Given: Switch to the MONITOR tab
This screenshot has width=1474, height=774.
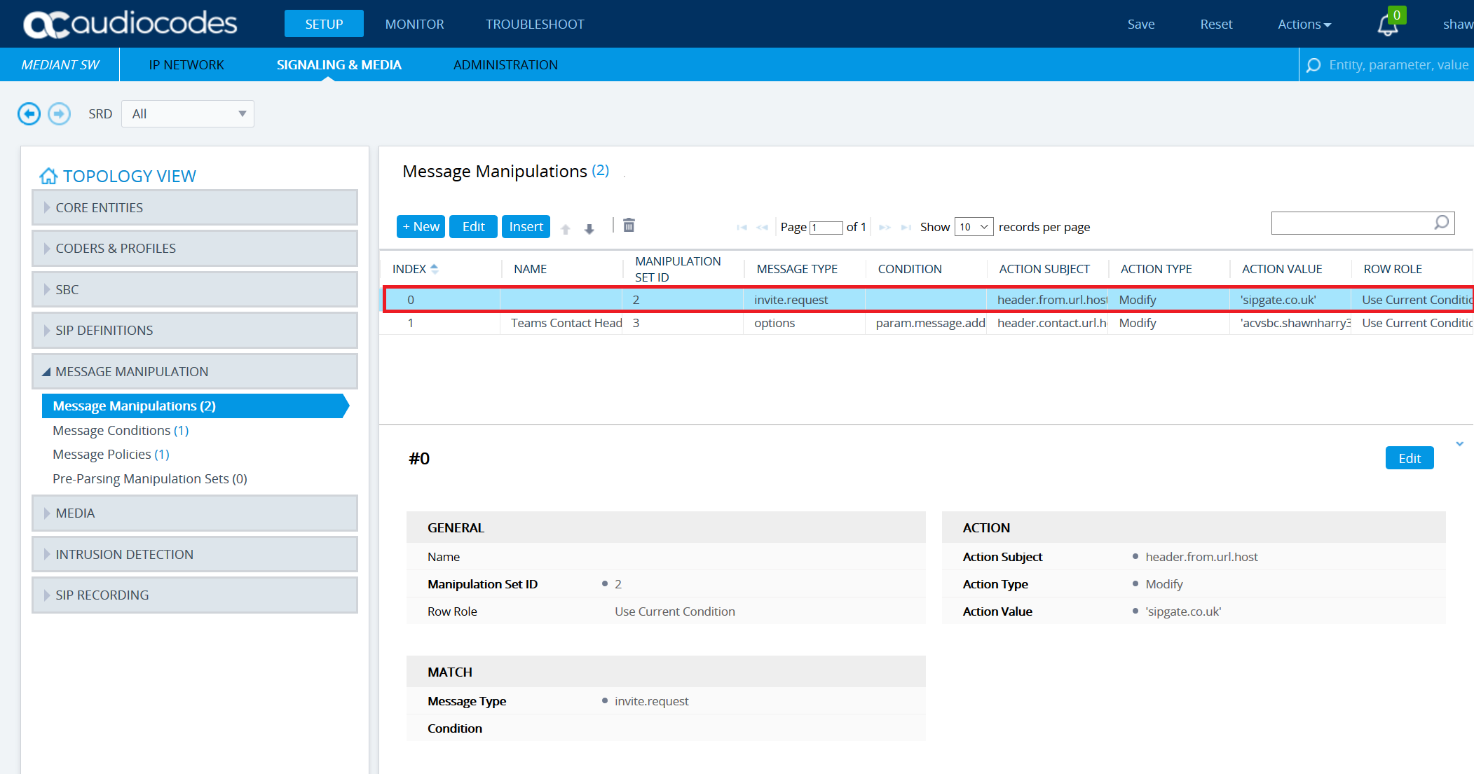Looking at the screenshot, I should [x=414, y=25].
